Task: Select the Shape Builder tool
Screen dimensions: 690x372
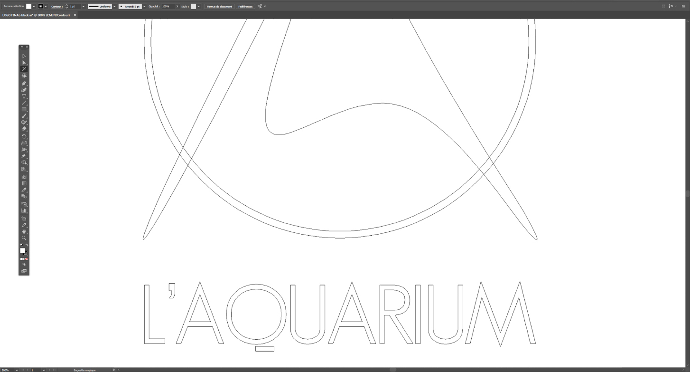Action: pyautogui.click(x=24, y=162)
